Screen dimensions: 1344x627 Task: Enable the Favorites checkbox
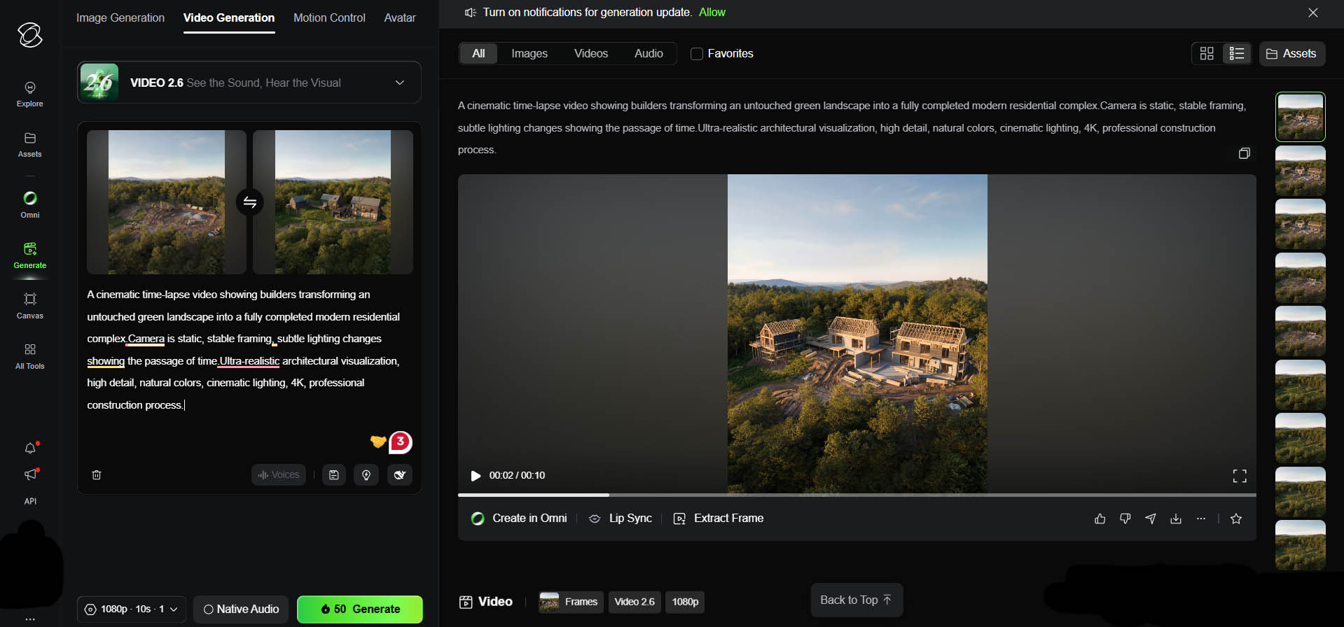(x=697, y=54)
